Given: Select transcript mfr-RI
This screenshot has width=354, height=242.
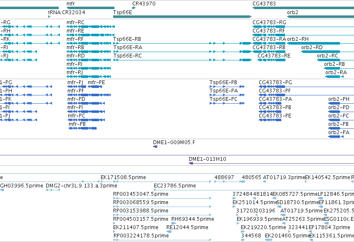Looking at the screenshot, I should click(89, 68).
